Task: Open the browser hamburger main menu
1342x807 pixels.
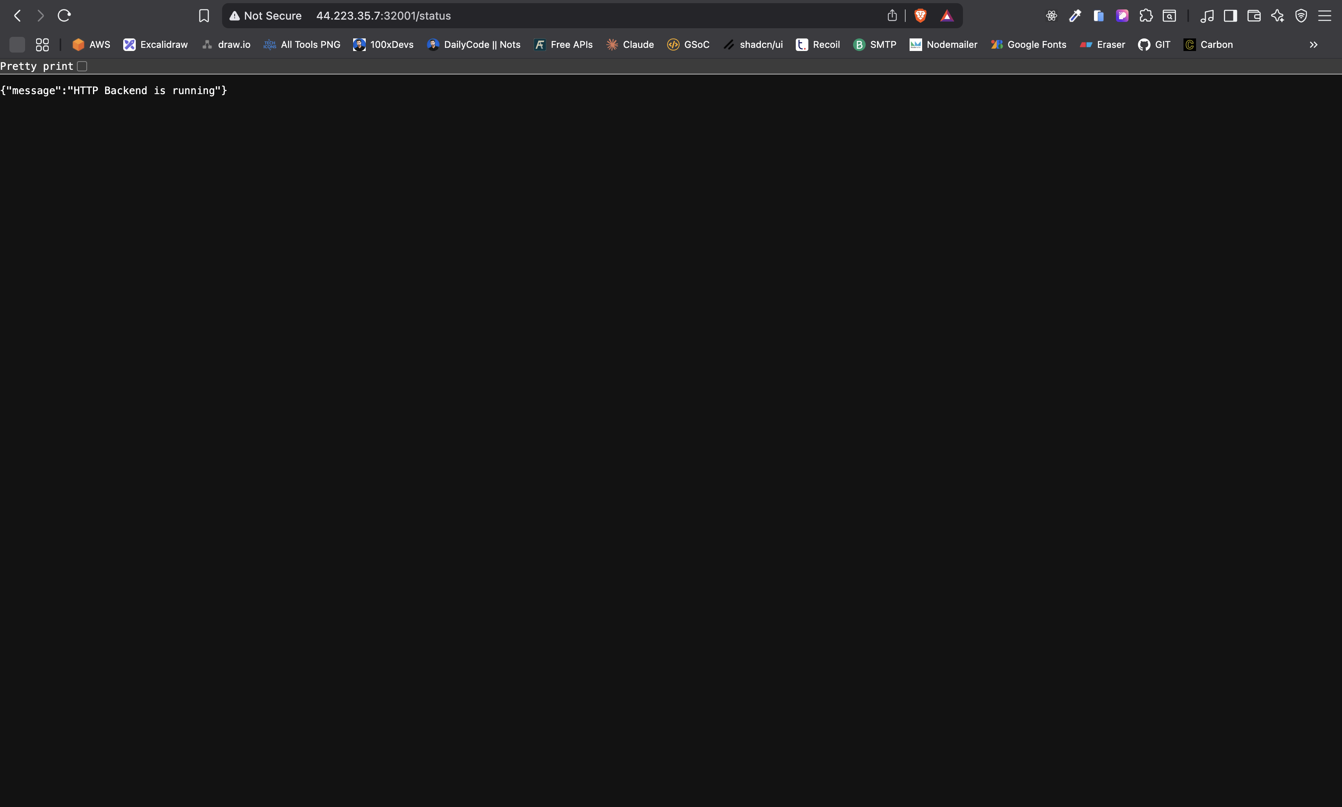Action: (x=1324, y=16)
